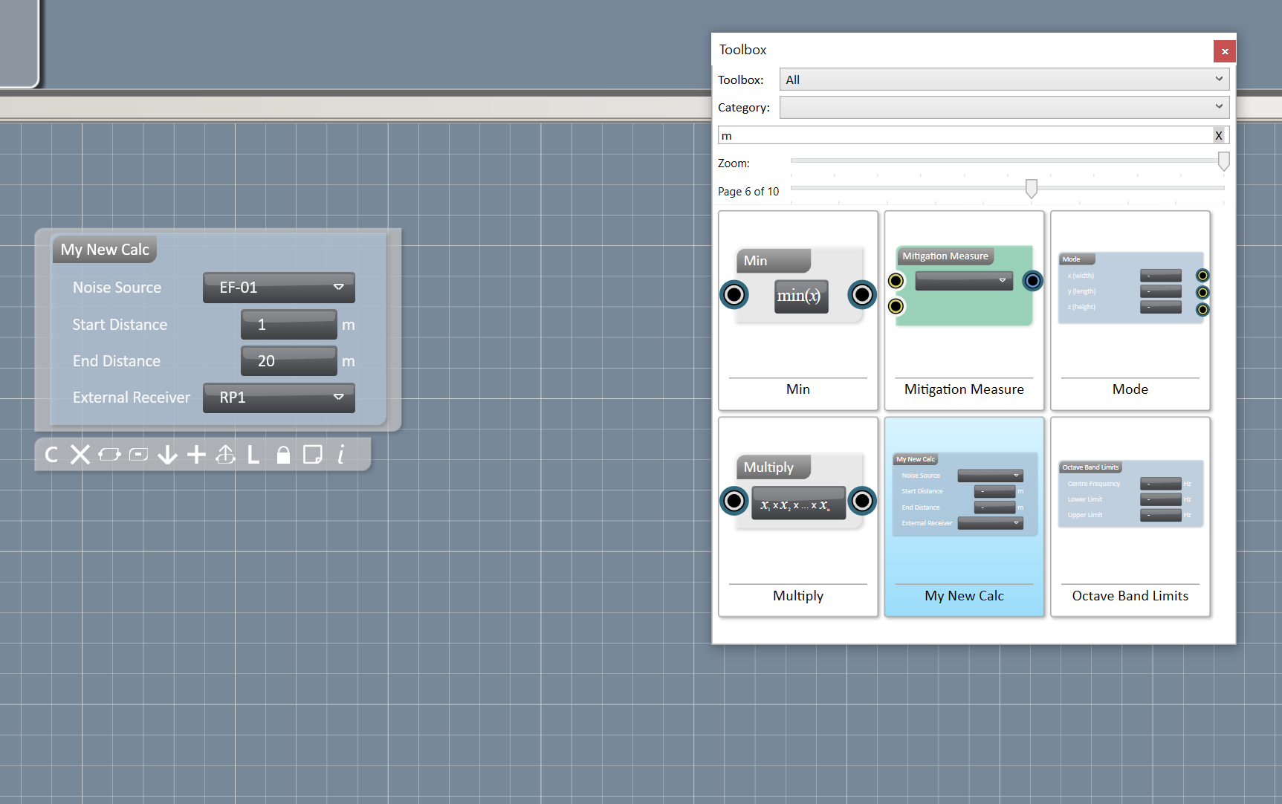Clear the search field using the X button

(x=1218, y=135)
